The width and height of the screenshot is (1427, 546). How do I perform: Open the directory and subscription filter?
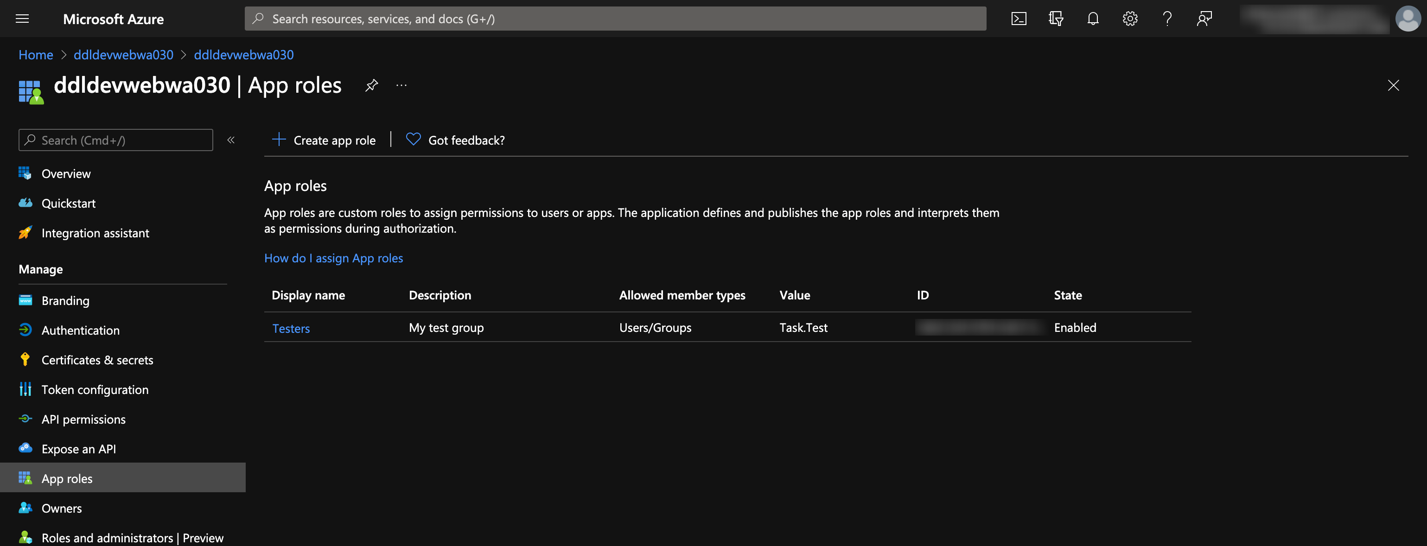coord(1056,18)
